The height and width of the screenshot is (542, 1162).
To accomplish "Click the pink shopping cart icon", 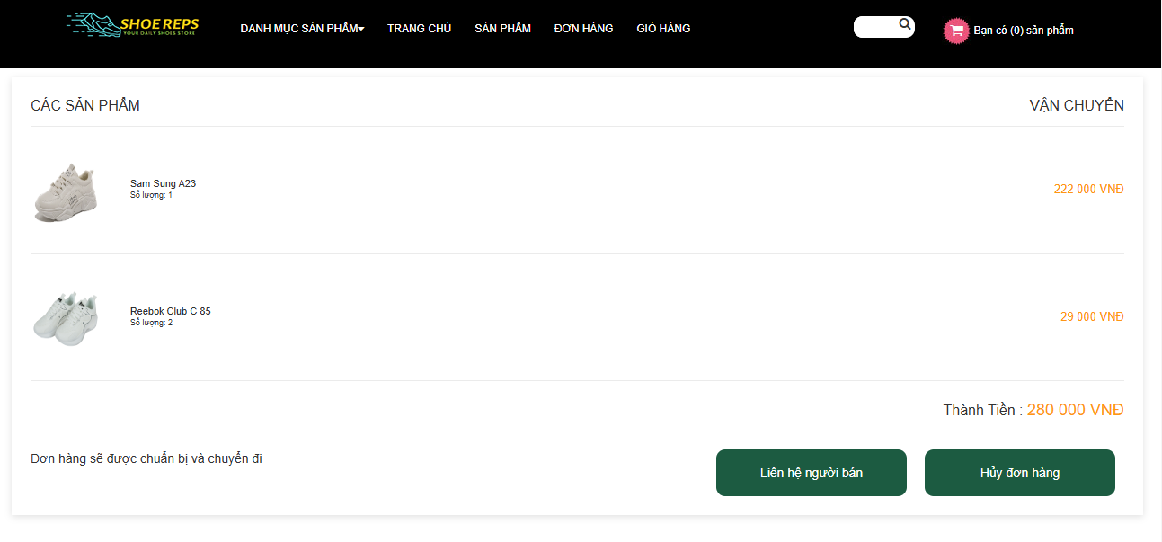I will [x=956, y=31].
